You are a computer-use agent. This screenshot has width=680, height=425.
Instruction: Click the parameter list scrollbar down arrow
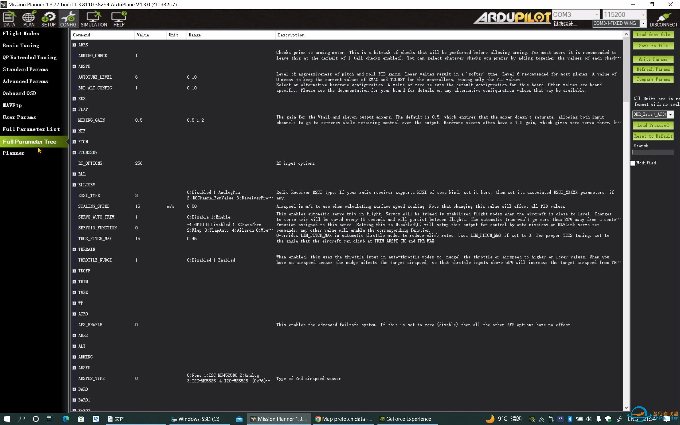626,407
